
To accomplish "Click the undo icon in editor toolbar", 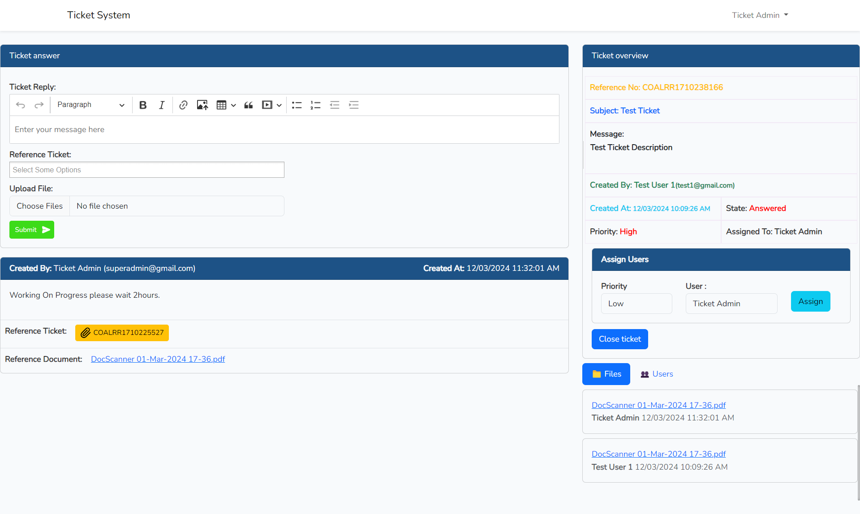I will click(x=21, y=105).
